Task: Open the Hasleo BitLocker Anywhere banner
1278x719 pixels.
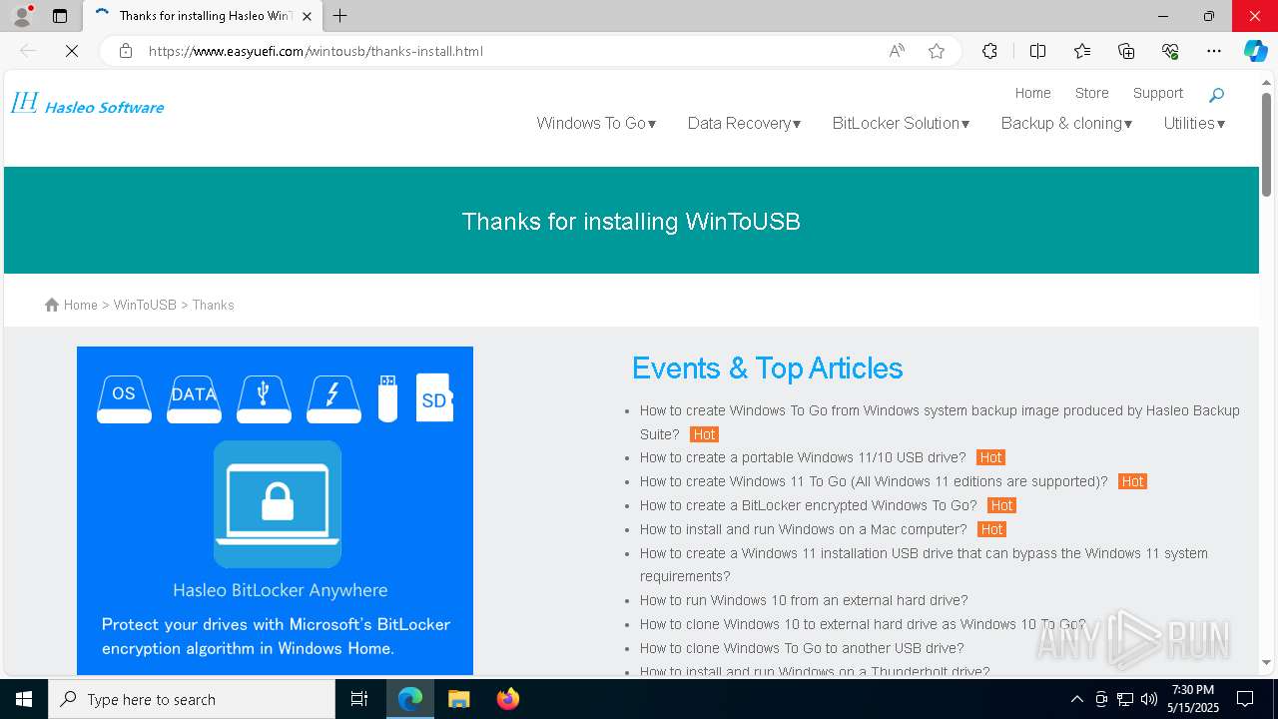Action: (275, 510)
